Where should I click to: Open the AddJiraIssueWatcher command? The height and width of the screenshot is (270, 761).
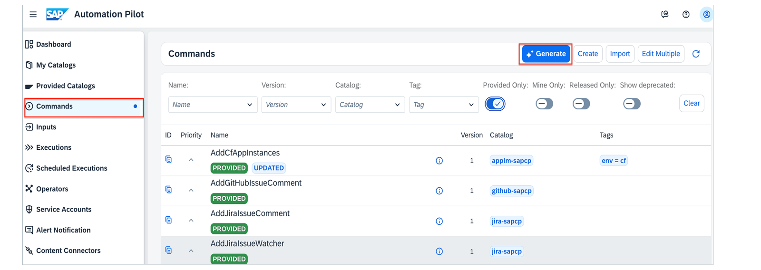(x=247, y=243)
